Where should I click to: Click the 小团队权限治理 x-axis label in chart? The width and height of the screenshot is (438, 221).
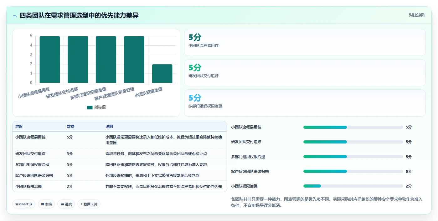[x=148, y=93]
